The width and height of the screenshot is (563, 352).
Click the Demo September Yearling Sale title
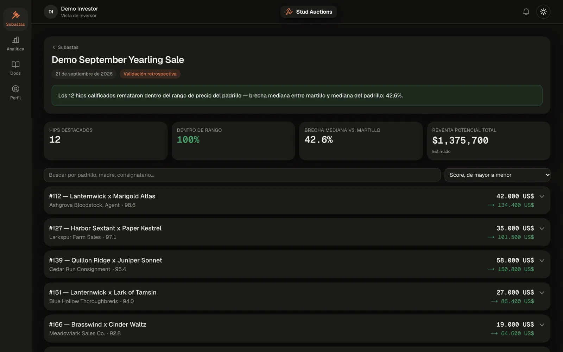point(118,60)
